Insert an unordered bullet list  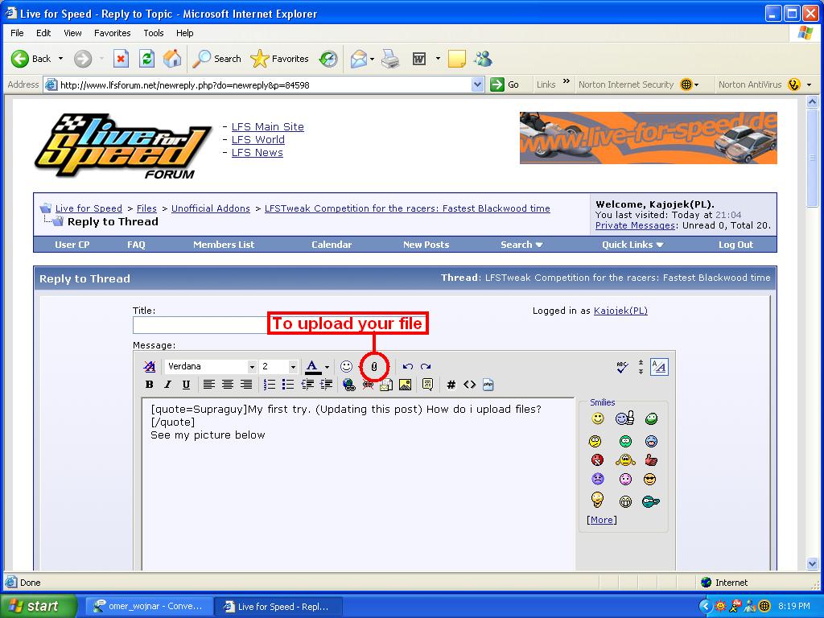[287, 385]
